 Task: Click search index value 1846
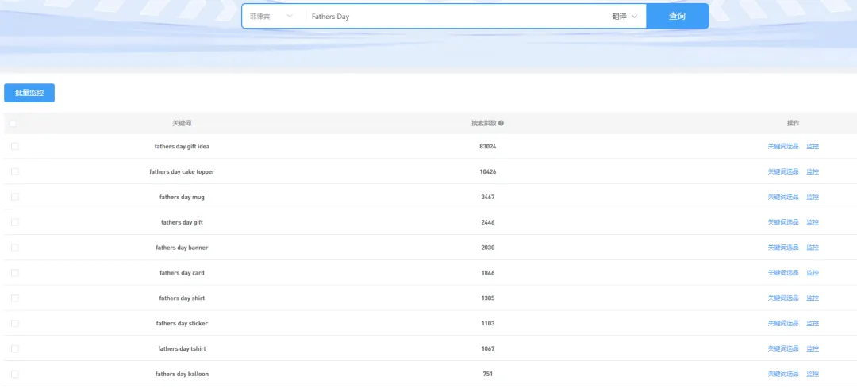tap(487, 273)
